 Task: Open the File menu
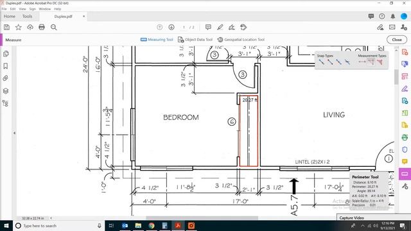coord(4,9)
